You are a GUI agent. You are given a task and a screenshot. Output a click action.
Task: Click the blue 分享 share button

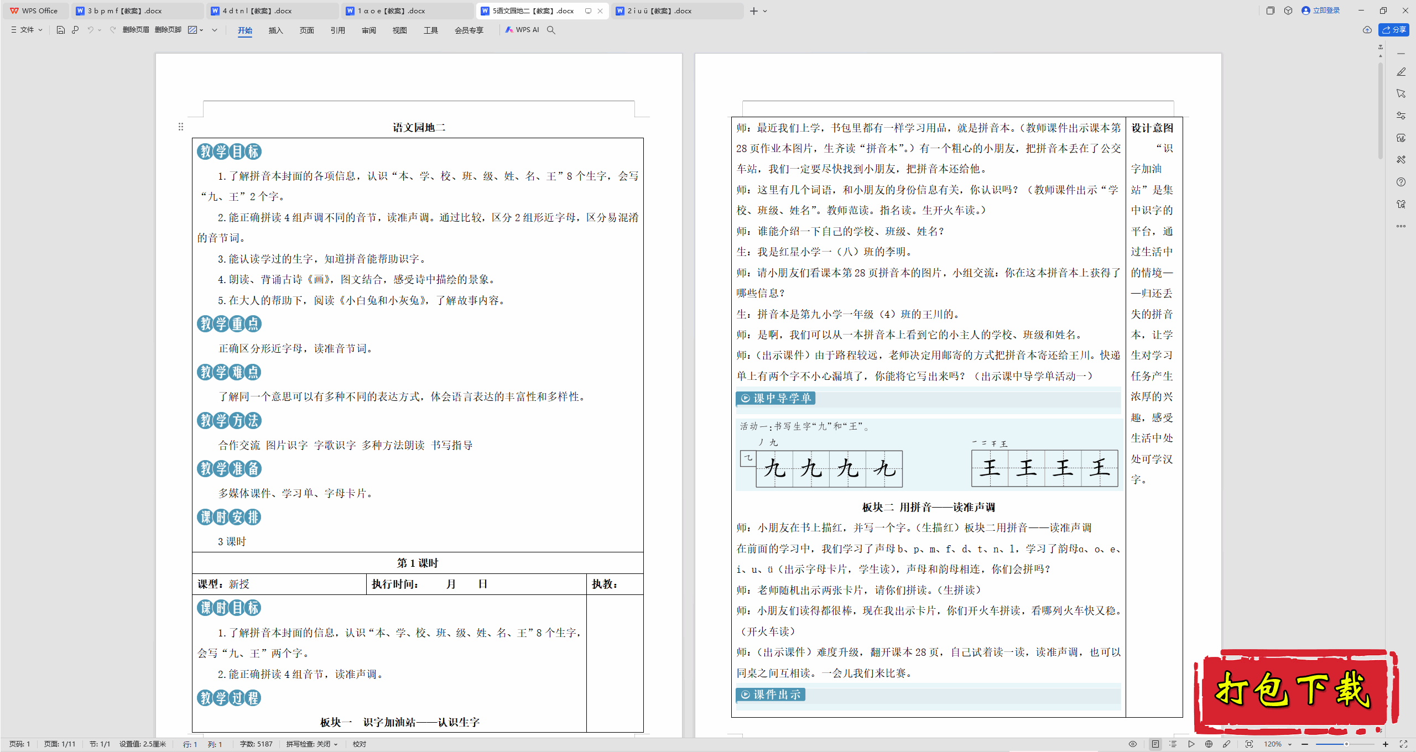click(x=1394, y=30)
